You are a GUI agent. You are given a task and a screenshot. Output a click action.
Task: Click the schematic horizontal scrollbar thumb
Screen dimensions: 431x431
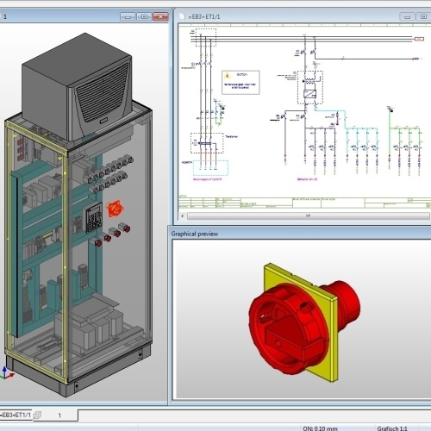click(x=309, y=215)
